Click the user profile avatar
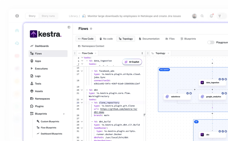This screenshot has height=141, width=228. click(194, 16)
